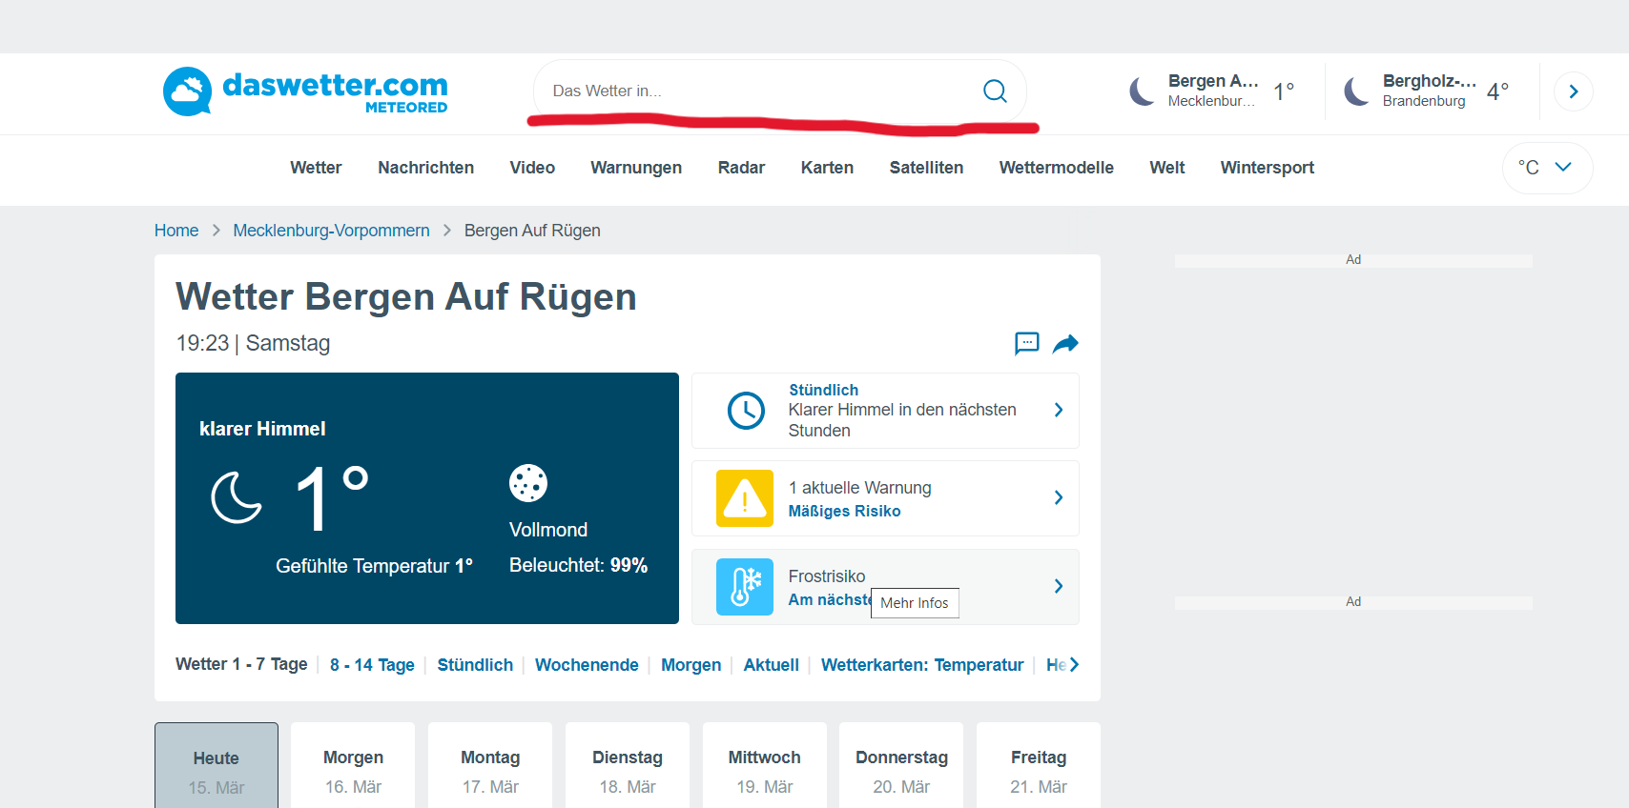Open Bergholz Brandenburg favorite location
This screenshot has width=1629, height=808.
coord(1427,91)
